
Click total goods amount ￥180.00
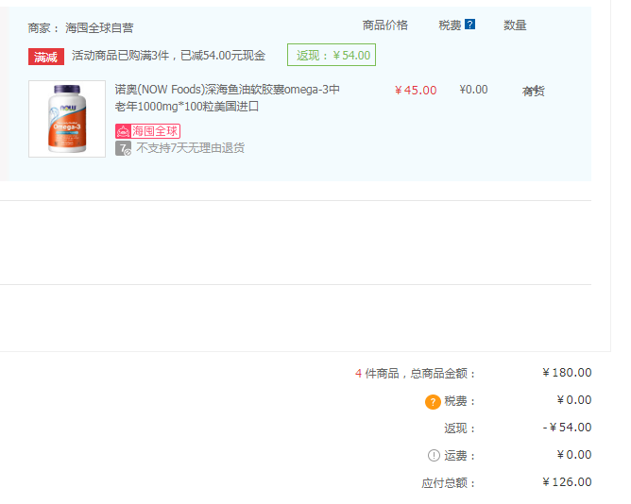tap(567, 373)
